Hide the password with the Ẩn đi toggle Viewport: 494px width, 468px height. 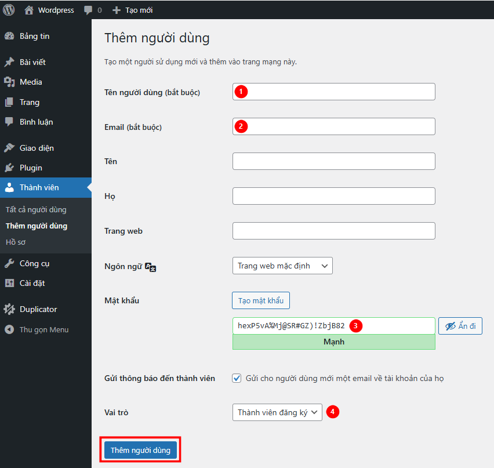pos(460,325)
